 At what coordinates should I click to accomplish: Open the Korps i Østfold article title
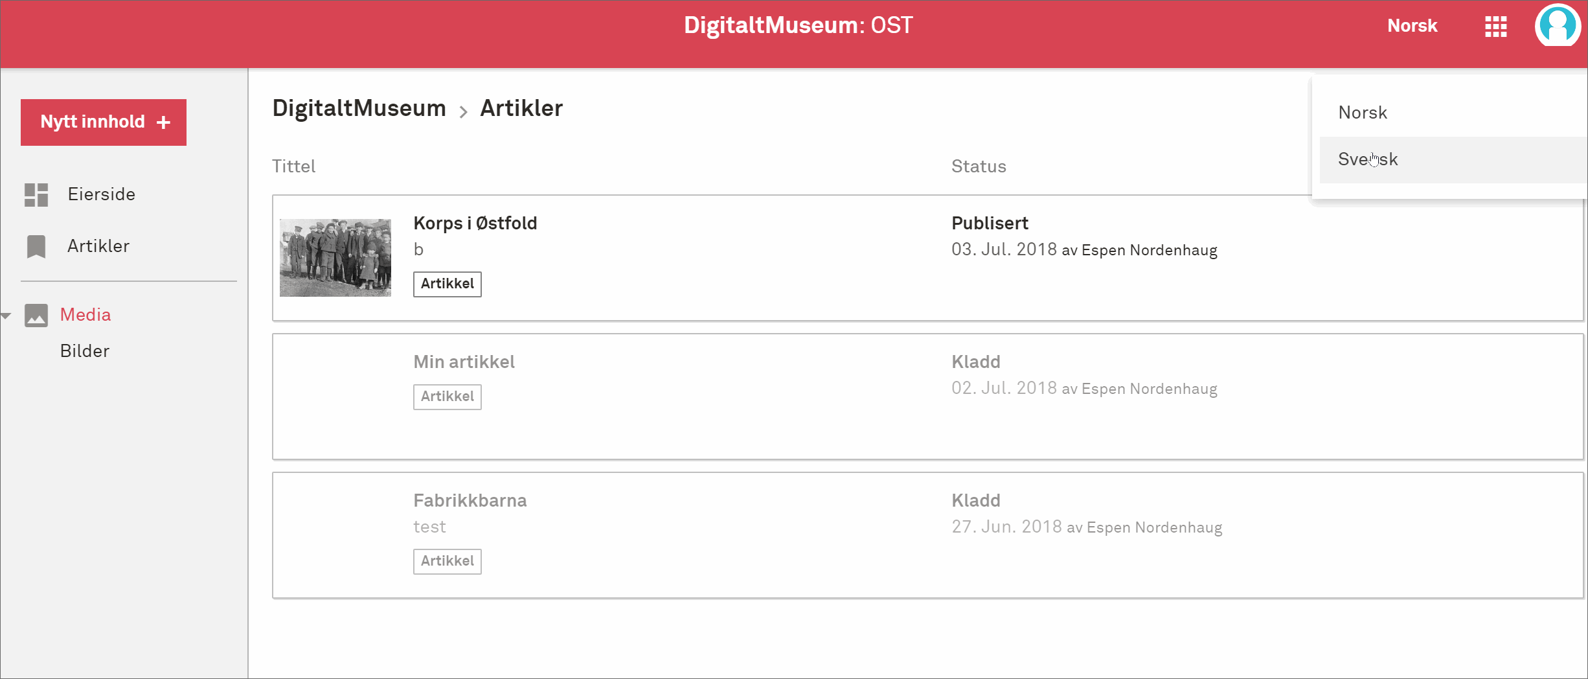click(x=475, y=224)
